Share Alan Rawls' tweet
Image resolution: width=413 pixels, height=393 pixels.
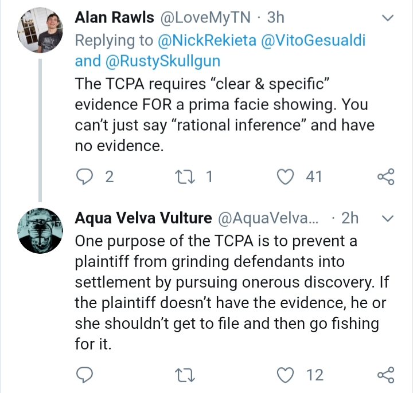(x=386, y=176)
